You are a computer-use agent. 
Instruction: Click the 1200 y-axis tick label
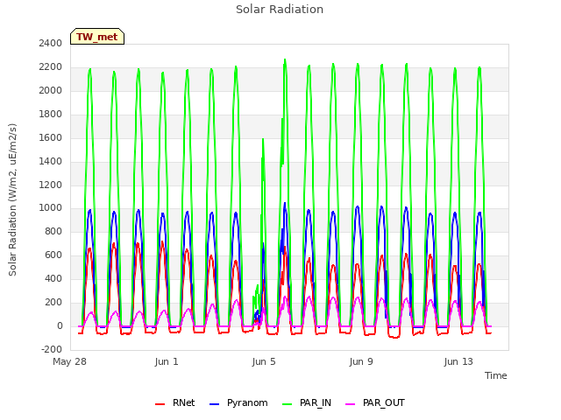(x=51, y=185)
